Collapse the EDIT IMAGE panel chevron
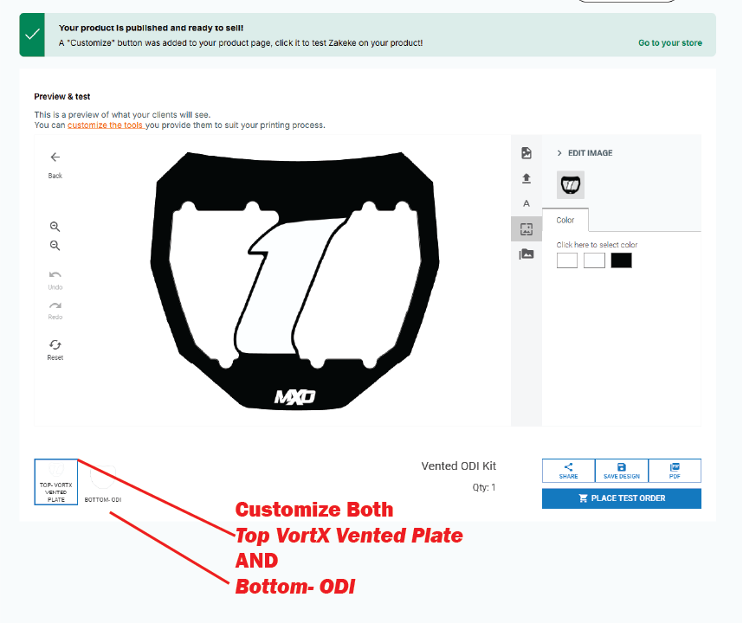The image size is (743, 623). click(559, 153)
